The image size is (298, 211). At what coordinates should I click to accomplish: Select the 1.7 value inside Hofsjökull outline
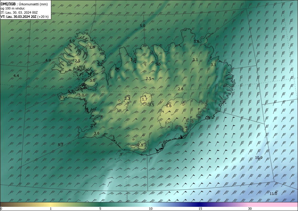coord(145,99)
